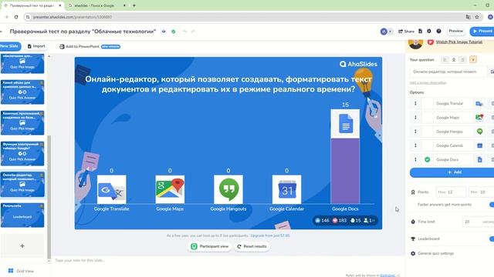Click the reorder handle of the Google Calendar option
The image size is (494, 277).
(415, 145)
